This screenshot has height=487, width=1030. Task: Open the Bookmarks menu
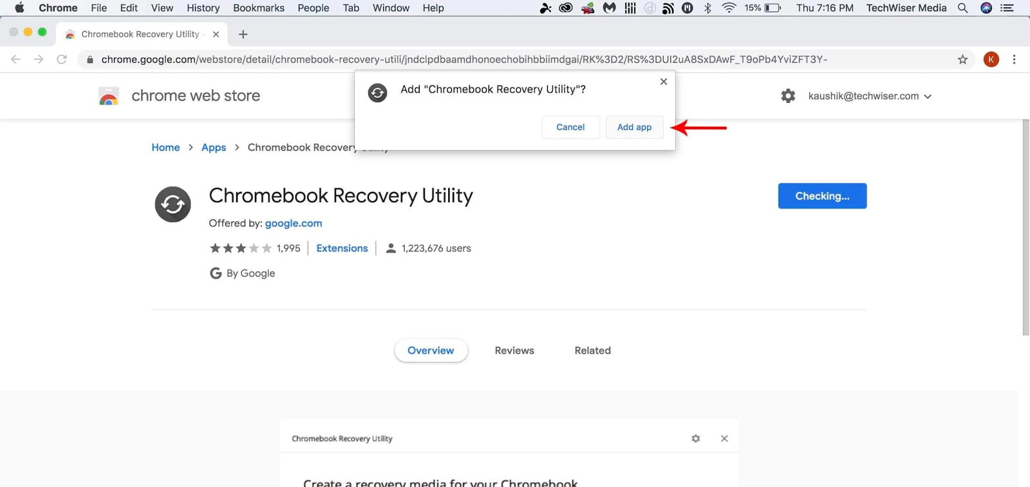[x=259, y=8]
